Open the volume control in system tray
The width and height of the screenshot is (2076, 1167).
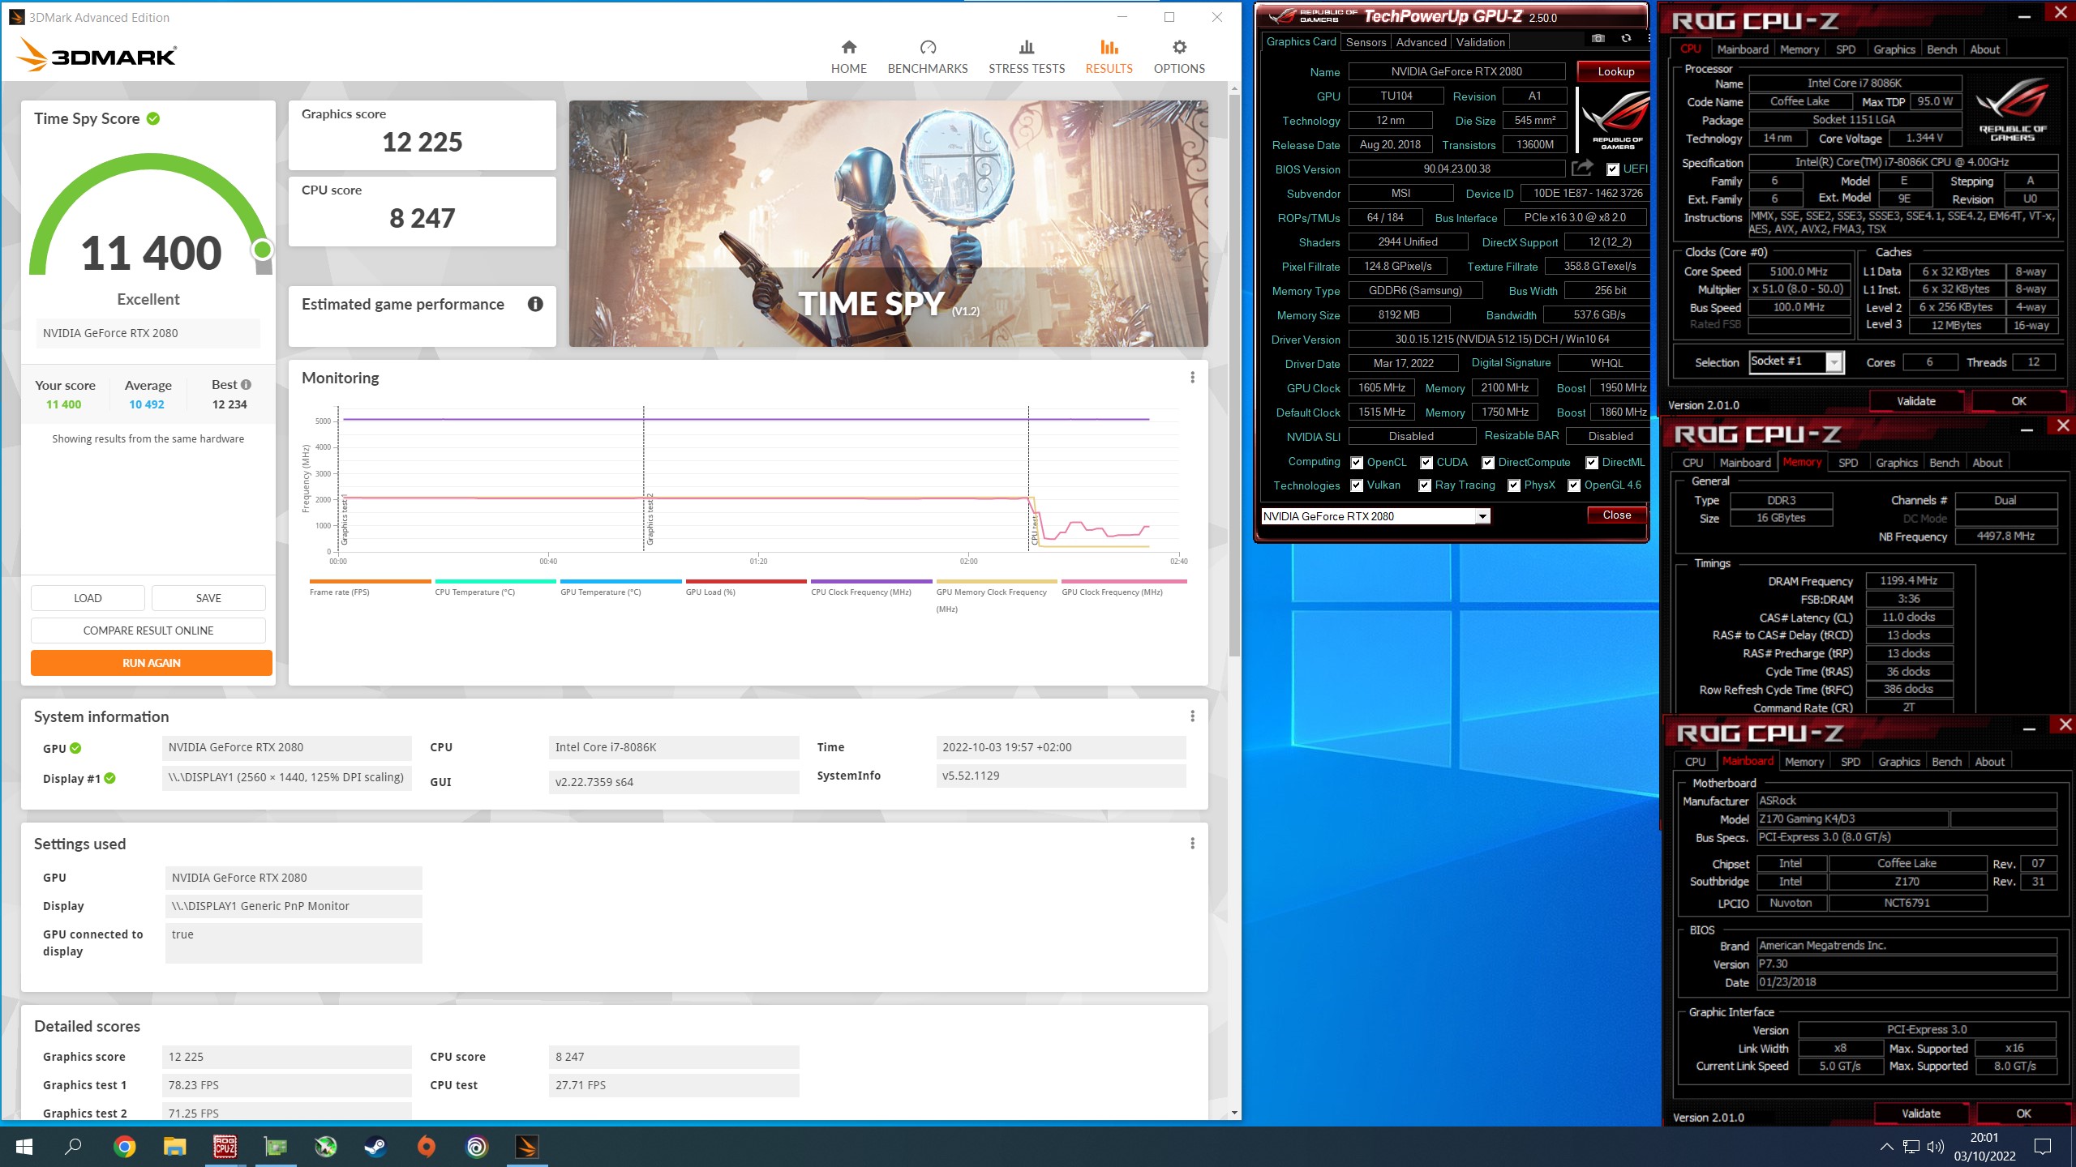coord(1936,1147)
